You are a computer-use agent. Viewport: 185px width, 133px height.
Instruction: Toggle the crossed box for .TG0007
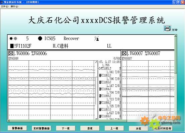pyautogui.click(x=124, y=54)
